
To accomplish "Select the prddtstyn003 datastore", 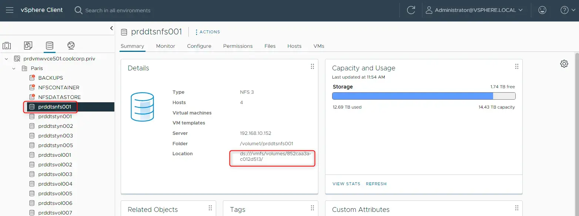I will tap(56, 136).
